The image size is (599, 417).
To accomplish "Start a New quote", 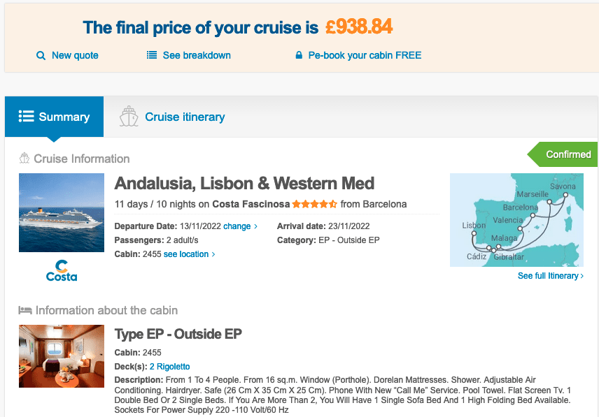I will (75, 55).
